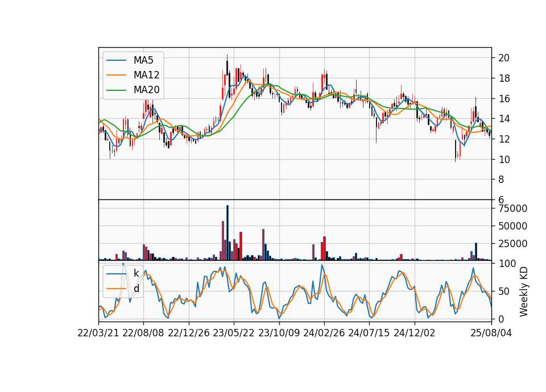This screenshot has width=546, height=392.
Task: Click the d legend label
Action: pyautogui.click(x=136, y=289)
